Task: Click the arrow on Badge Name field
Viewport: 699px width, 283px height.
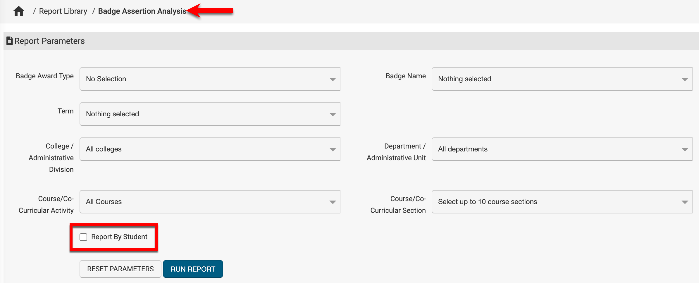Action: [x=685, y=79]
